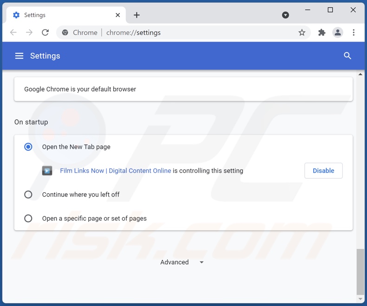This screenshot has width=367, height=306.
Task: Click Google Chrome is your default browser text
Action: (x=80, y=89)
